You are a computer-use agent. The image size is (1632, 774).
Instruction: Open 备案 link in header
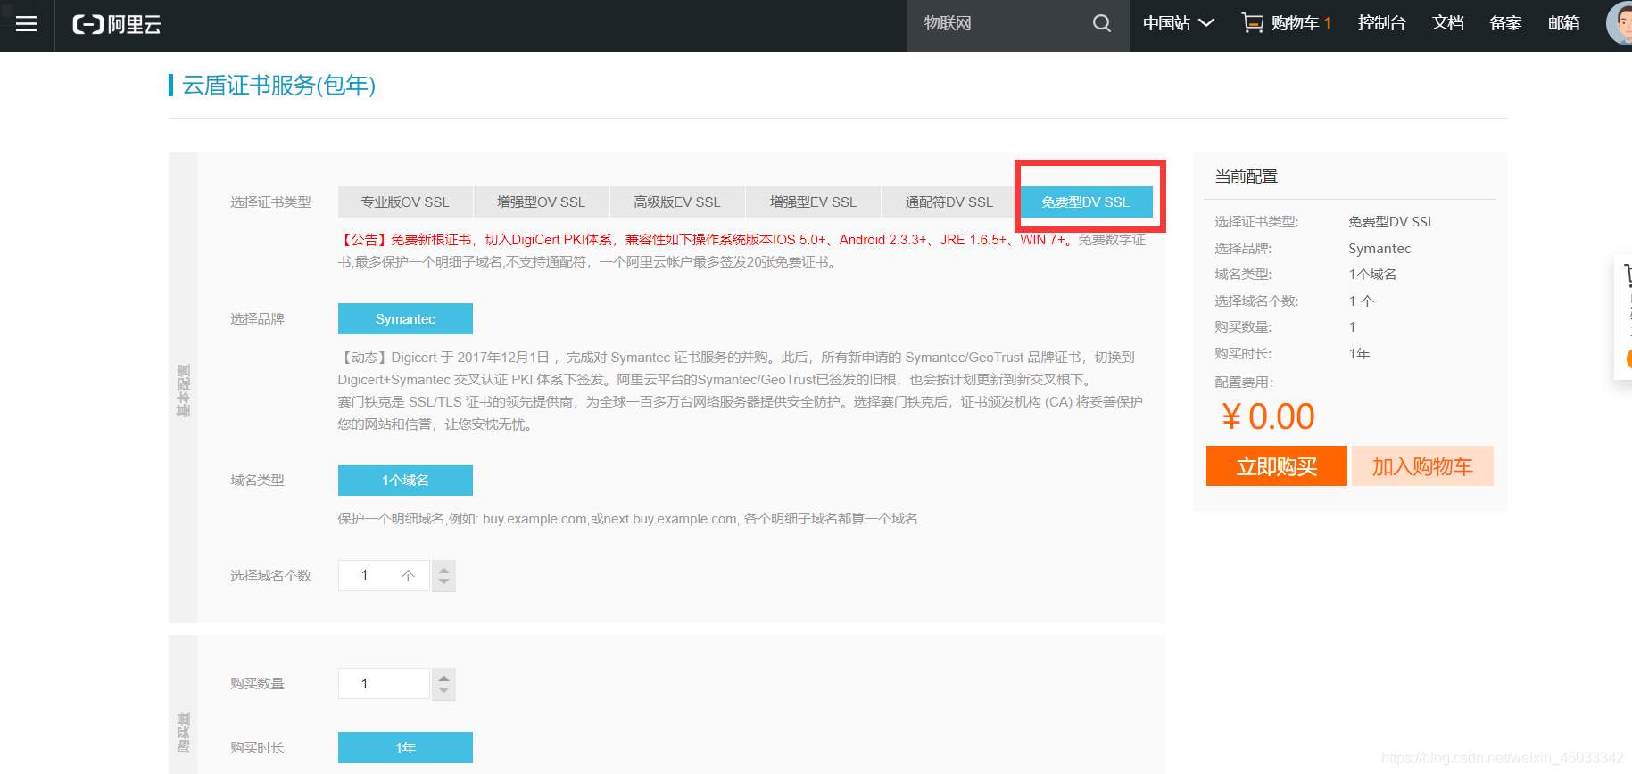tap(1505, 23)
